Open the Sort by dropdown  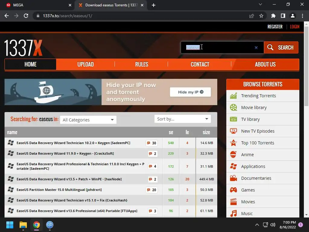183,119
